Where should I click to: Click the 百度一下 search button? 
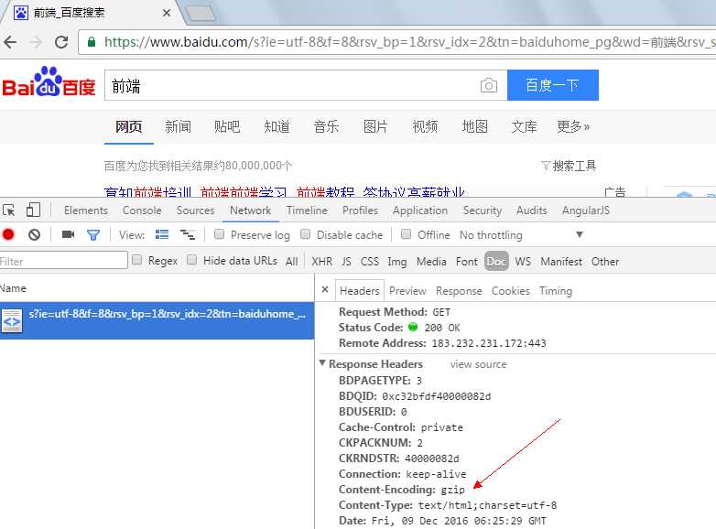[552, 85]
